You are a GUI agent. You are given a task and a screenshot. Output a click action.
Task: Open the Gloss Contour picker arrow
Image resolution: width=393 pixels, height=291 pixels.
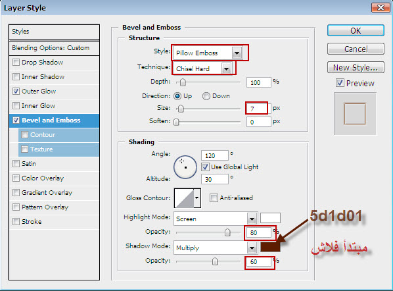click(x=197, y=198)
